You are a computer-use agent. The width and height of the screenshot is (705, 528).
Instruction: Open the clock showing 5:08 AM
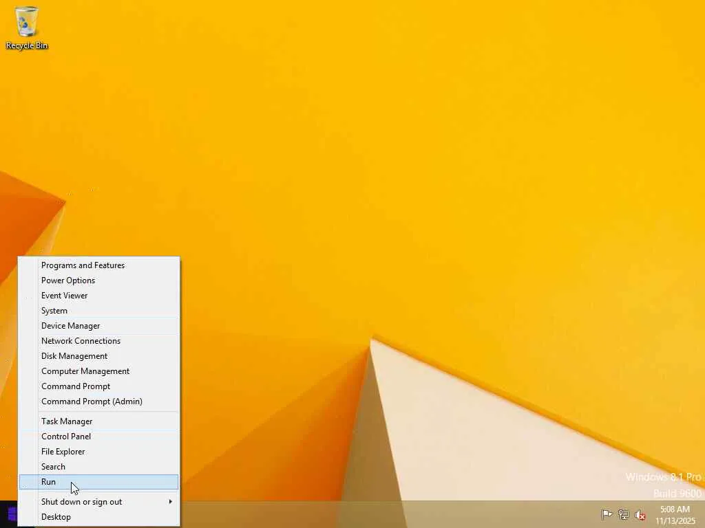click(x=675, y=515)
